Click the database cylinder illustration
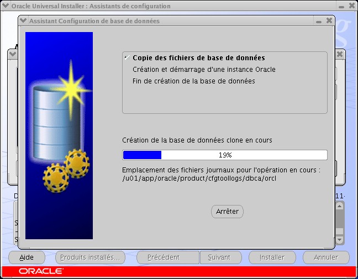The image size is (358, 279). click(56, 122)
